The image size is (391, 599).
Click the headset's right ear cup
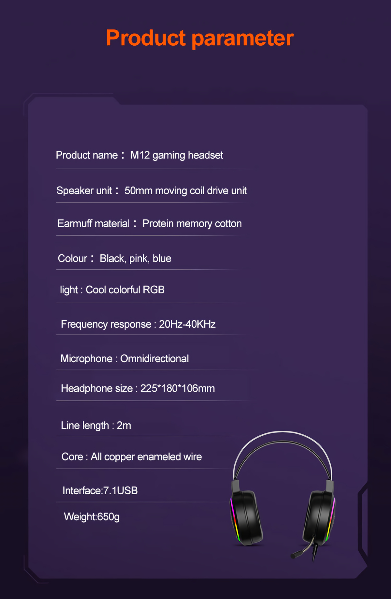point(318,517)
